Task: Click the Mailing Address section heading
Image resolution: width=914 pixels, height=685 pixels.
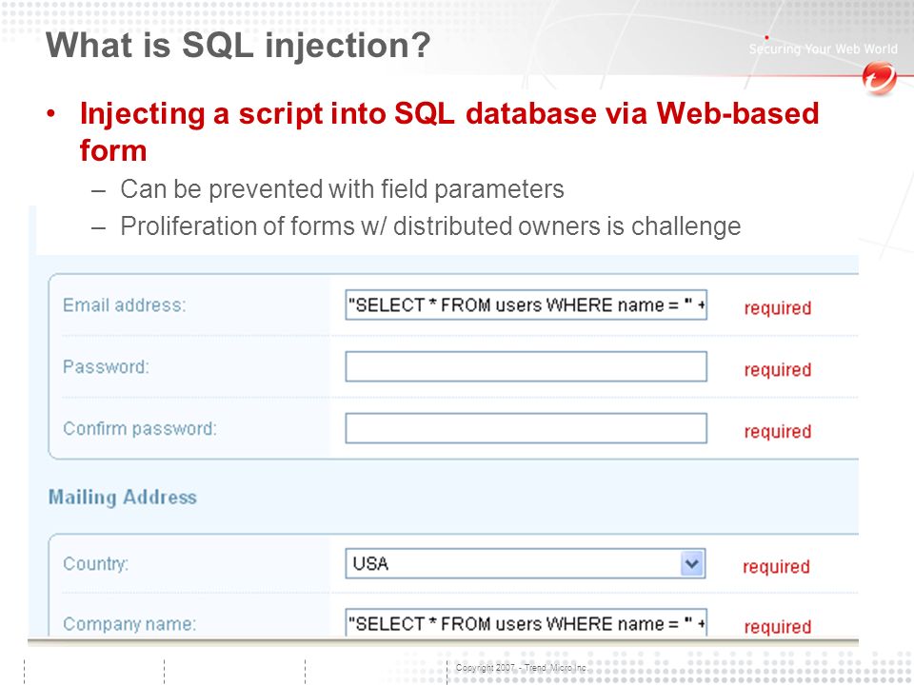Action: 123,498
